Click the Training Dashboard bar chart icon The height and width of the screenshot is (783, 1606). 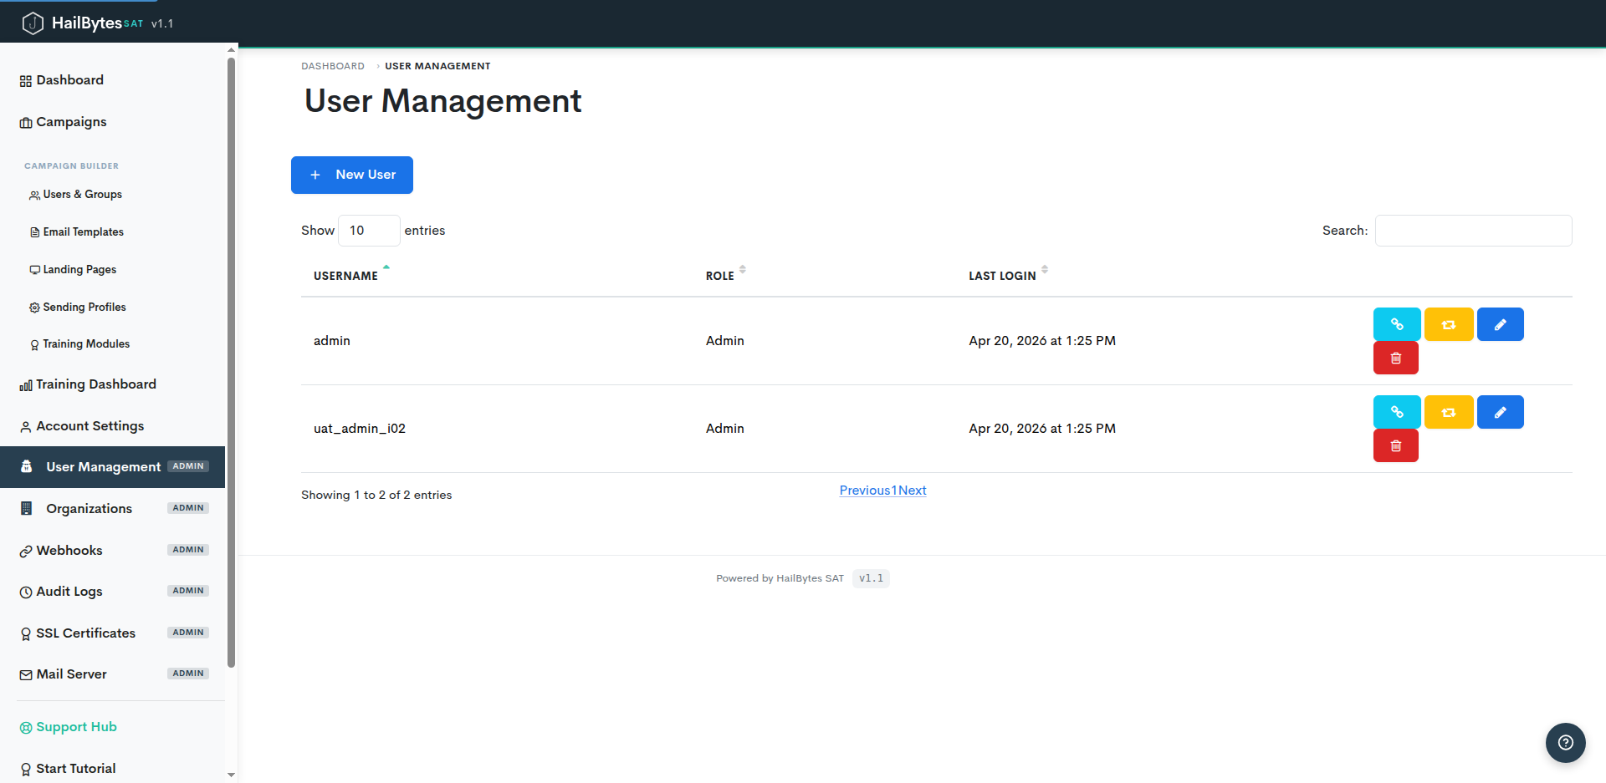click(26, 385)
